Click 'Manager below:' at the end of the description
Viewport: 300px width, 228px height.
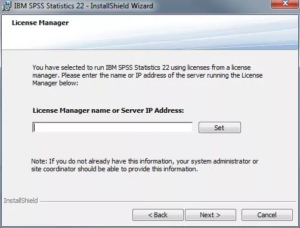[x=55, y=83]
